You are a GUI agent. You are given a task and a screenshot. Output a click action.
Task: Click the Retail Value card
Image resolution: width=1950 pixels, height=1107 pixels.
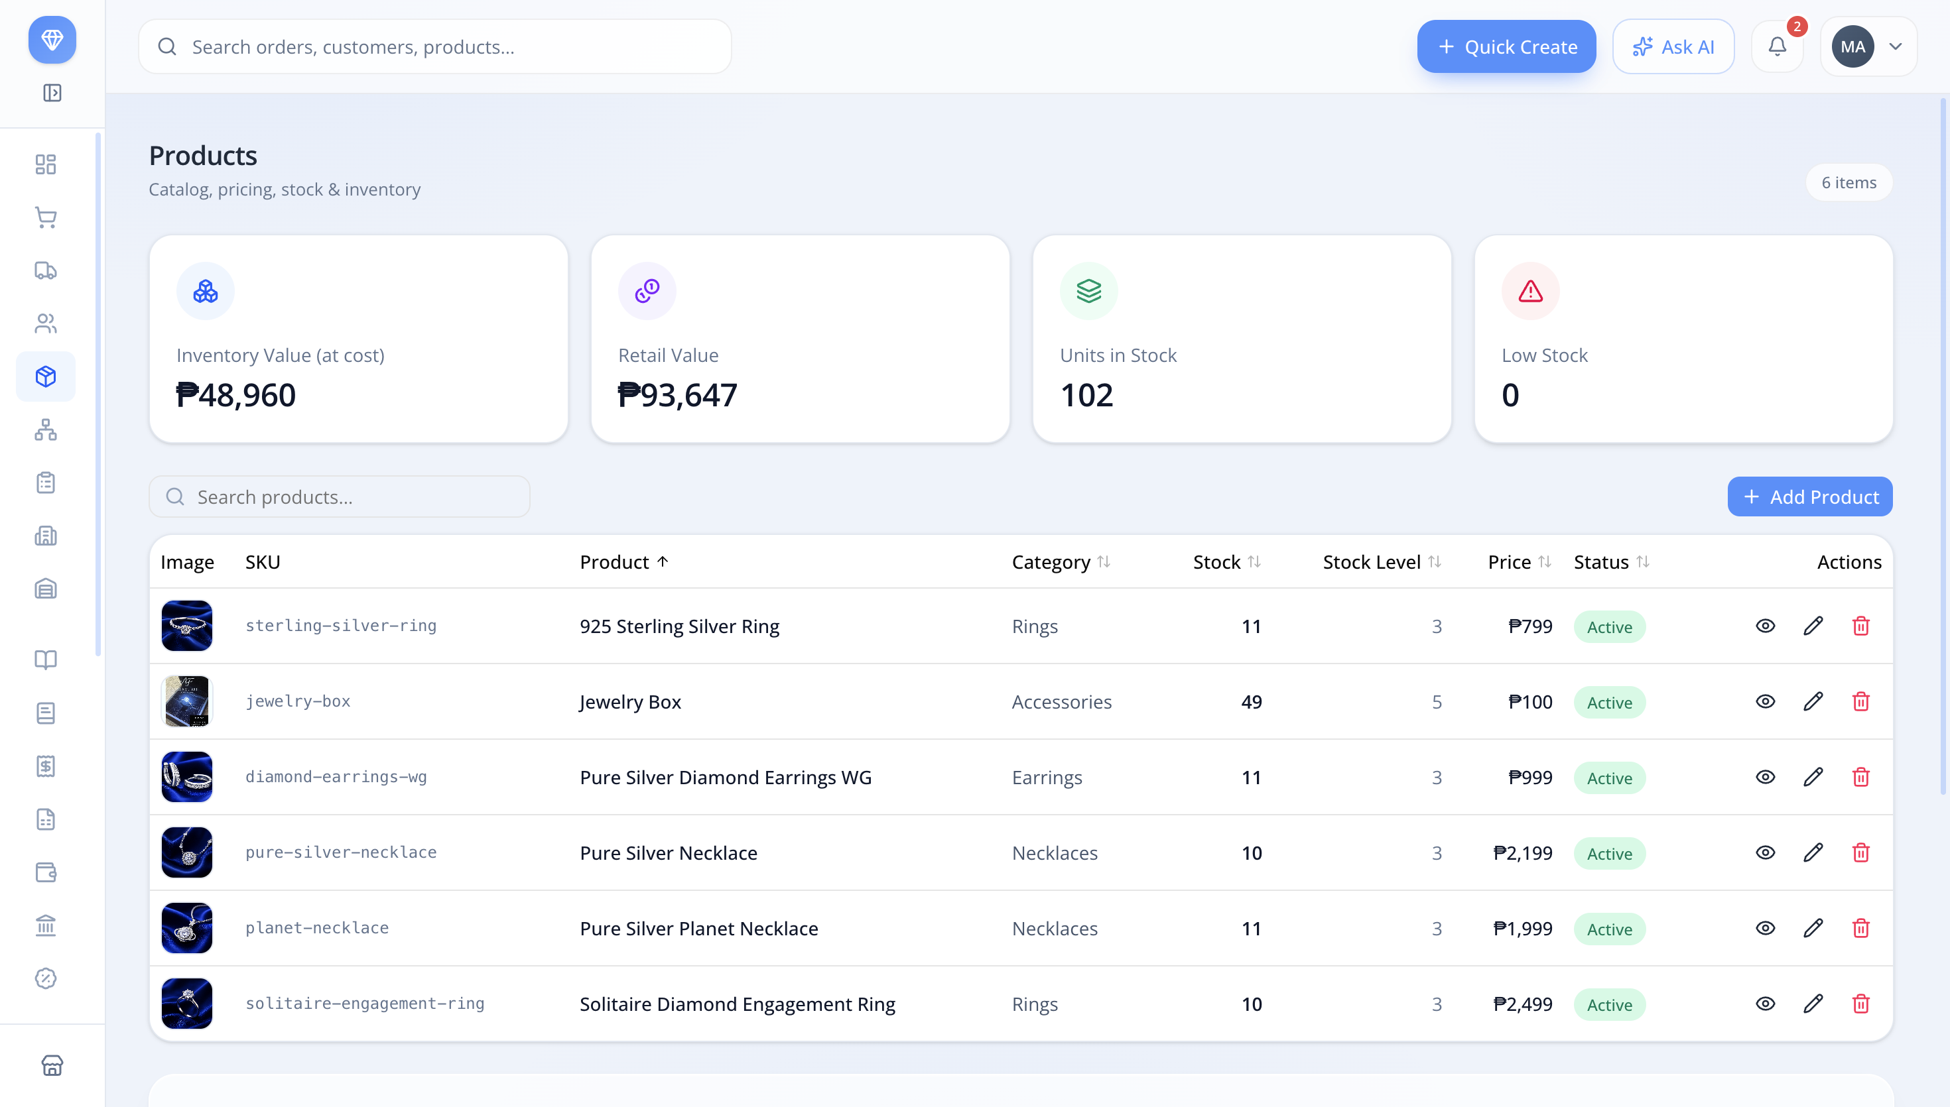click(800, 339)
